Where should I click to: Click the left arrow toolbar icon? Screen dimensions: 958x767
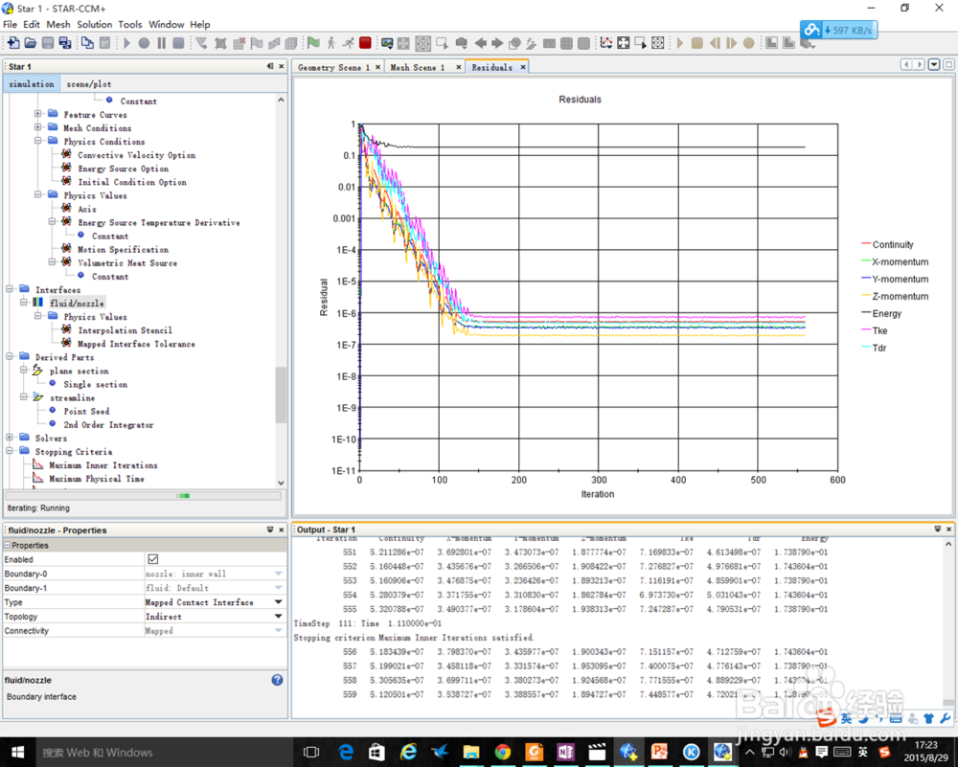480,43
